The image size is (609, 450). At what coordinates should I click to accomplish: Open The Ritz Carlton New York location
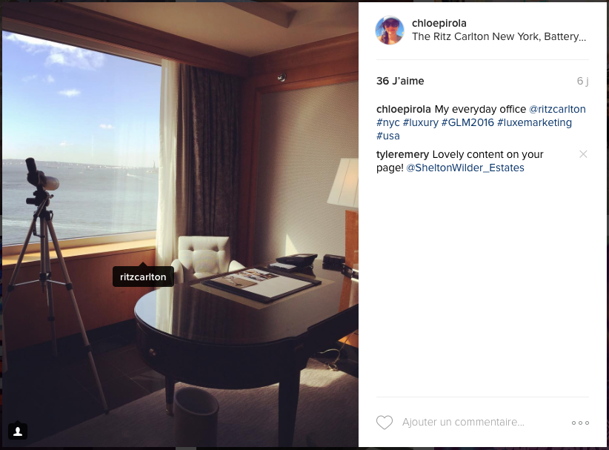tap(499, 36)
